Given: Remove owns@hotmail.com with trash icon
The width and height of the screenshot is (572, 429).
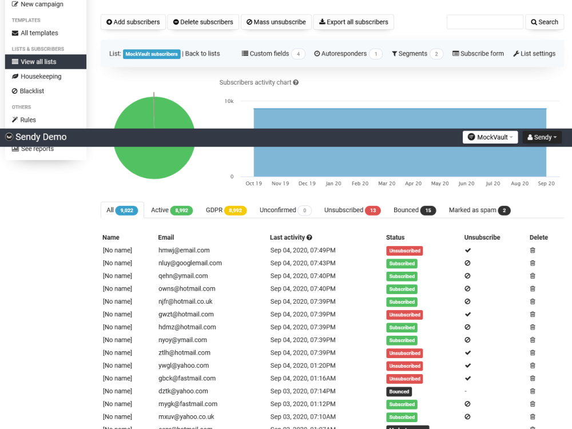Looking at the screenshot, I should pos(533,288).
